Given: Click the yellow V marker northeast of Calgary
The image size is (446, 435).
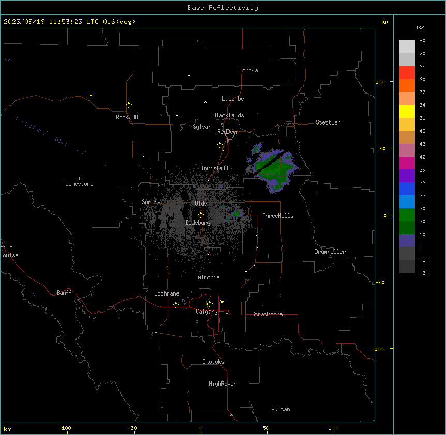Looking at the screenshot, I should [x=222, y=302].
